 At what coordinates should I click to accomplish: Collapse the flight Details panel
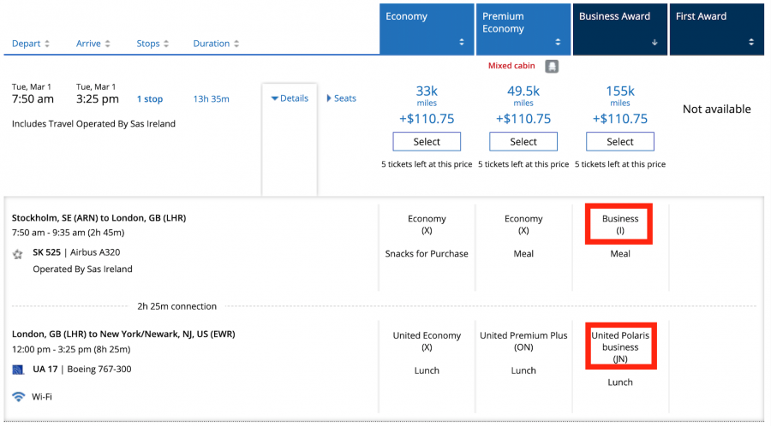(290, 98)
